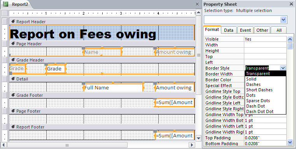Choose Dash Dot Dot border style

pyautogui.click(x=265, y=111)
